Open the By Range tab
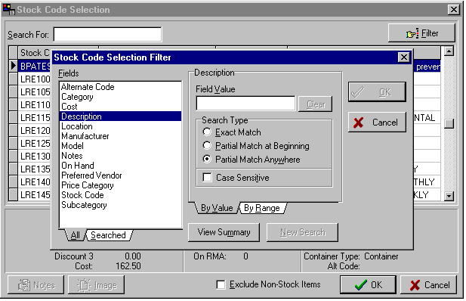466x301 pixels. [x=262, y=208]
